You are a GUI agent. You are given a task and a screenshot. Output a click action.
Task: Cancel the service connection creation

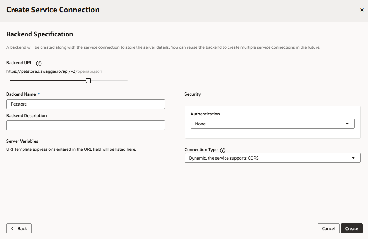[x=328, y=228]
